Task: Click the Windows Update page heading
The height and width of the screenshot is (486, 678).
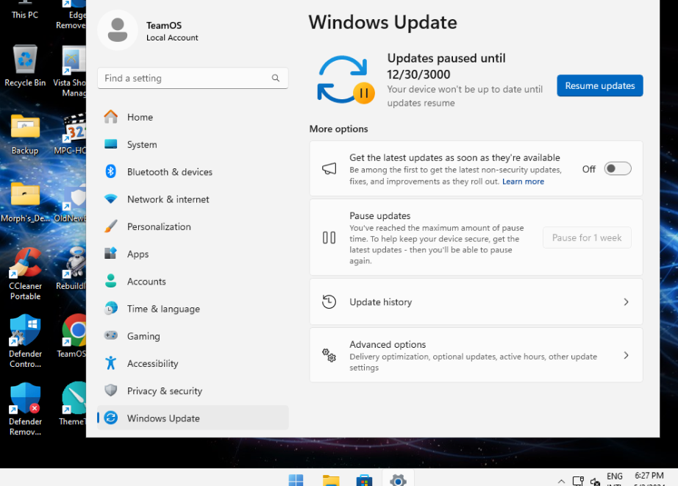Action: [382, 22]
